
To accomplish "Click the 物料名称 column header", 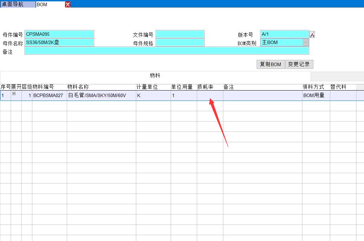I will pos(78,87).
